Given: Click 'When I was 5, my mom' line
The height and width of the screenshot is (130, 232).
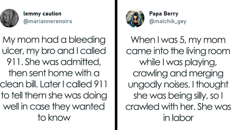Looking at the screenshot, I should [x=178, y=40].
